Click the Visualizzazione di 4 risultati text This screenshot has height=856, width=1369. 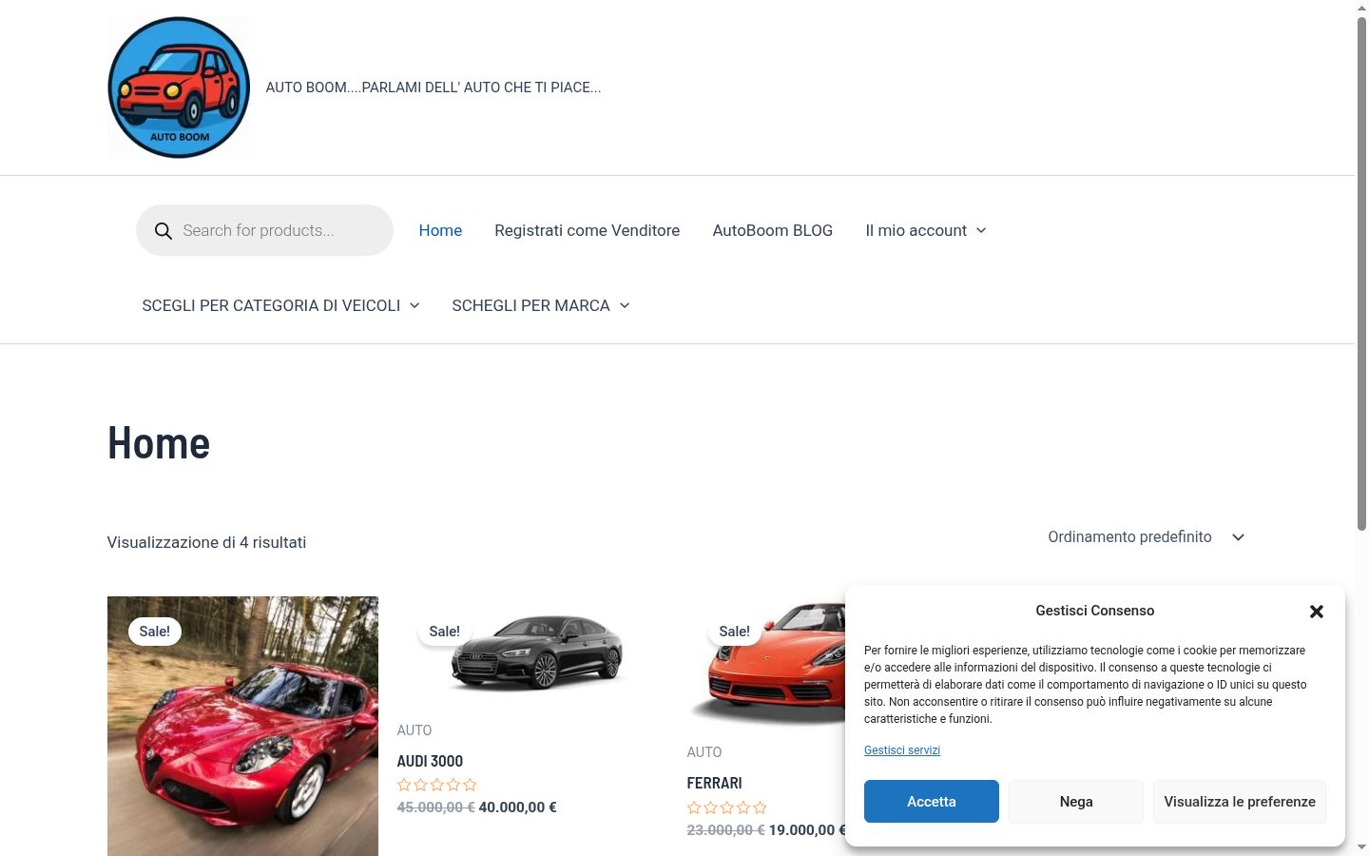coord(206,542)
